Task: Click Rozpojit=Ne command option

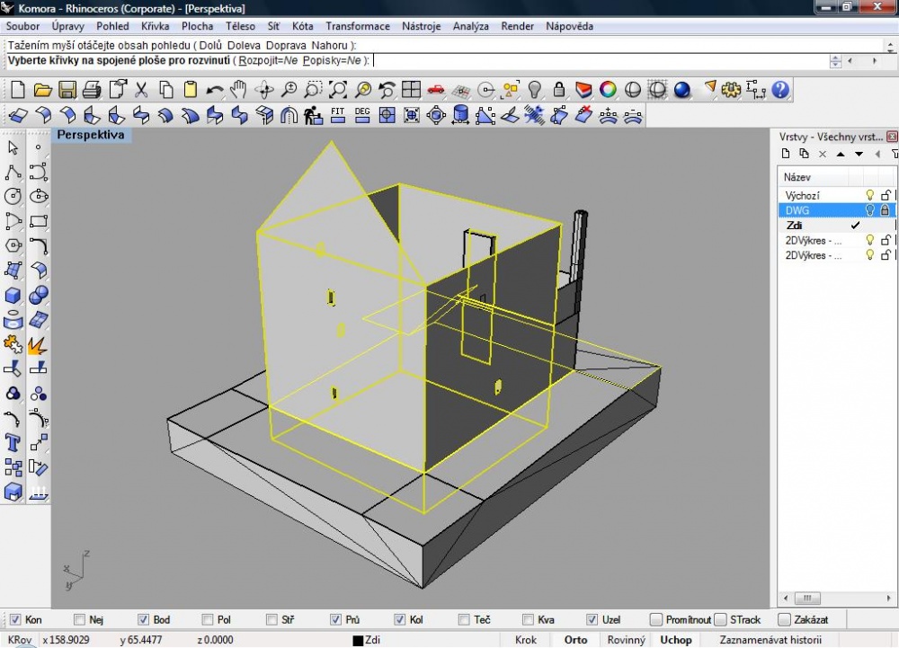Action: click(268, 61)
